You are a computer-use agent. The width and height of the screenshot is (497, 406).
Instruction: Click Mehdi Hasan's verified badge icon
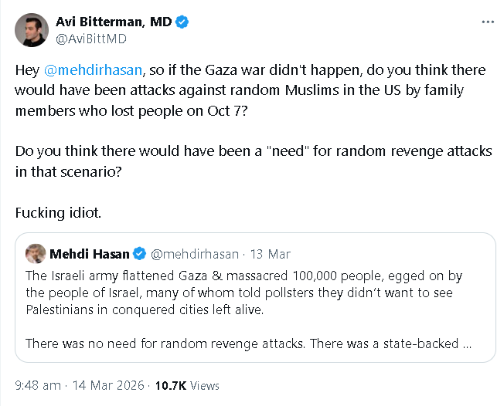tap(139, 254)
